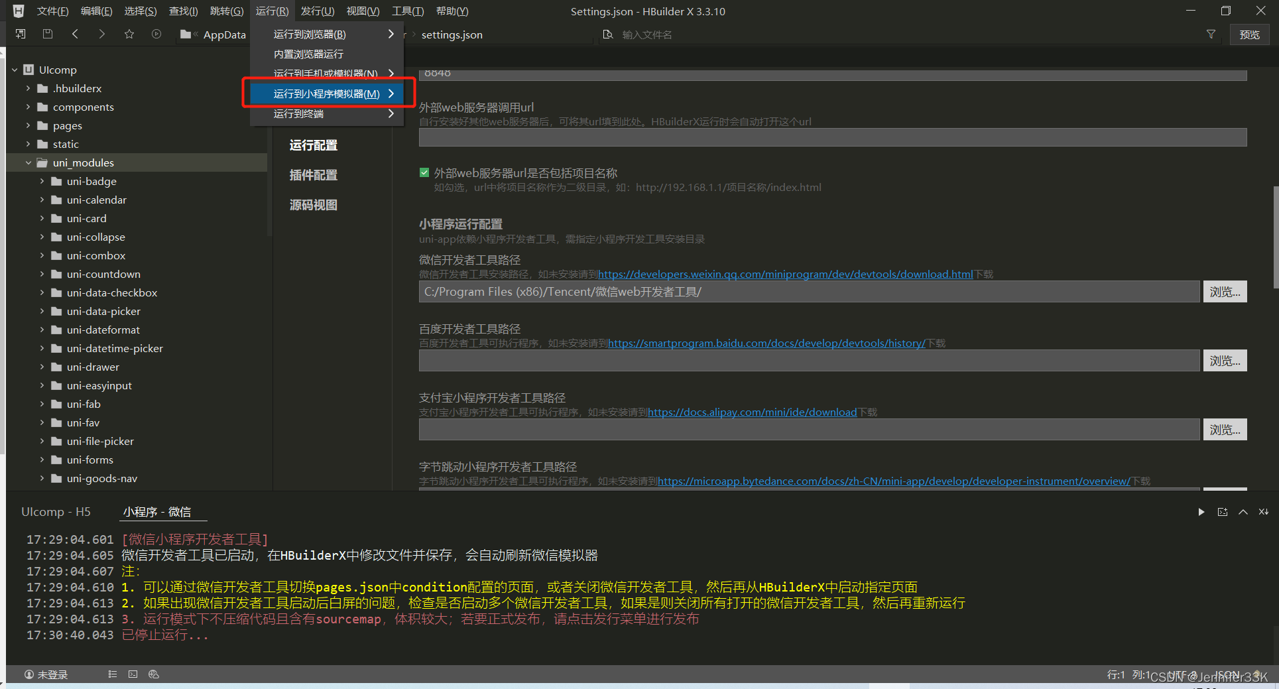The image size is (1279, 689).
Task: Go back with the left arrow icon
Action: (x=75, y=34)
